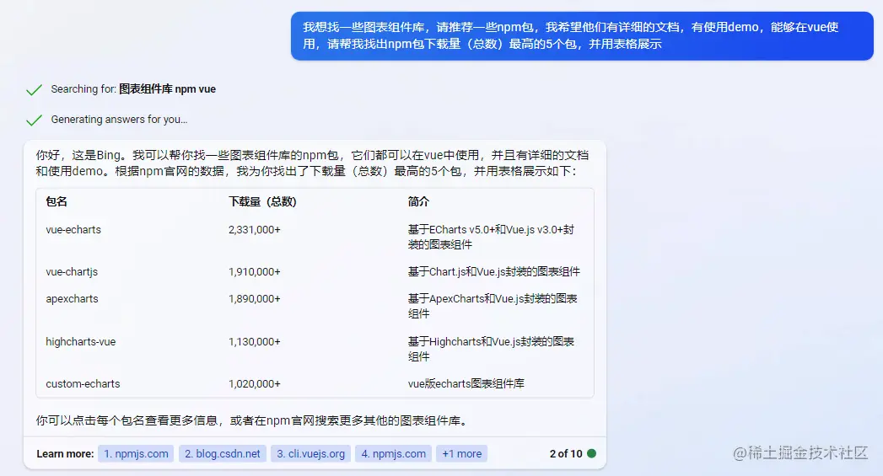
Task: Click the 1,130,000+ download count
Action: (x=254, y=341)
